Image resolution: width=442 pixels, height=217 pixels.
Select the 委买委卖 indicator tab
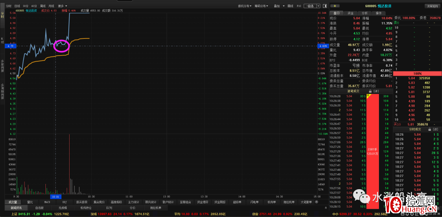82,202
